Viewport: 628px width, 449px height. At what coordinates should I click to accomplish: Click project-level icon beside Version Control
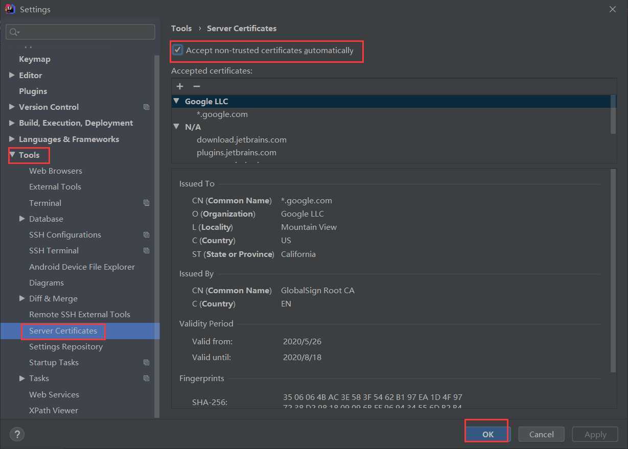[147, 107]
